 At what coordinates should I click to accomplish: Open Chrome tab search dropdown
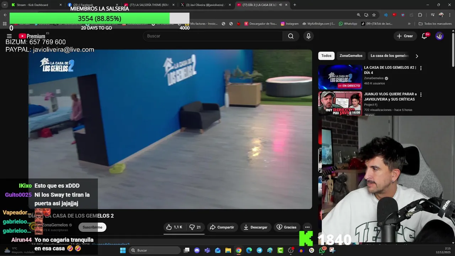pyautogui.click(x=5, y=5)
